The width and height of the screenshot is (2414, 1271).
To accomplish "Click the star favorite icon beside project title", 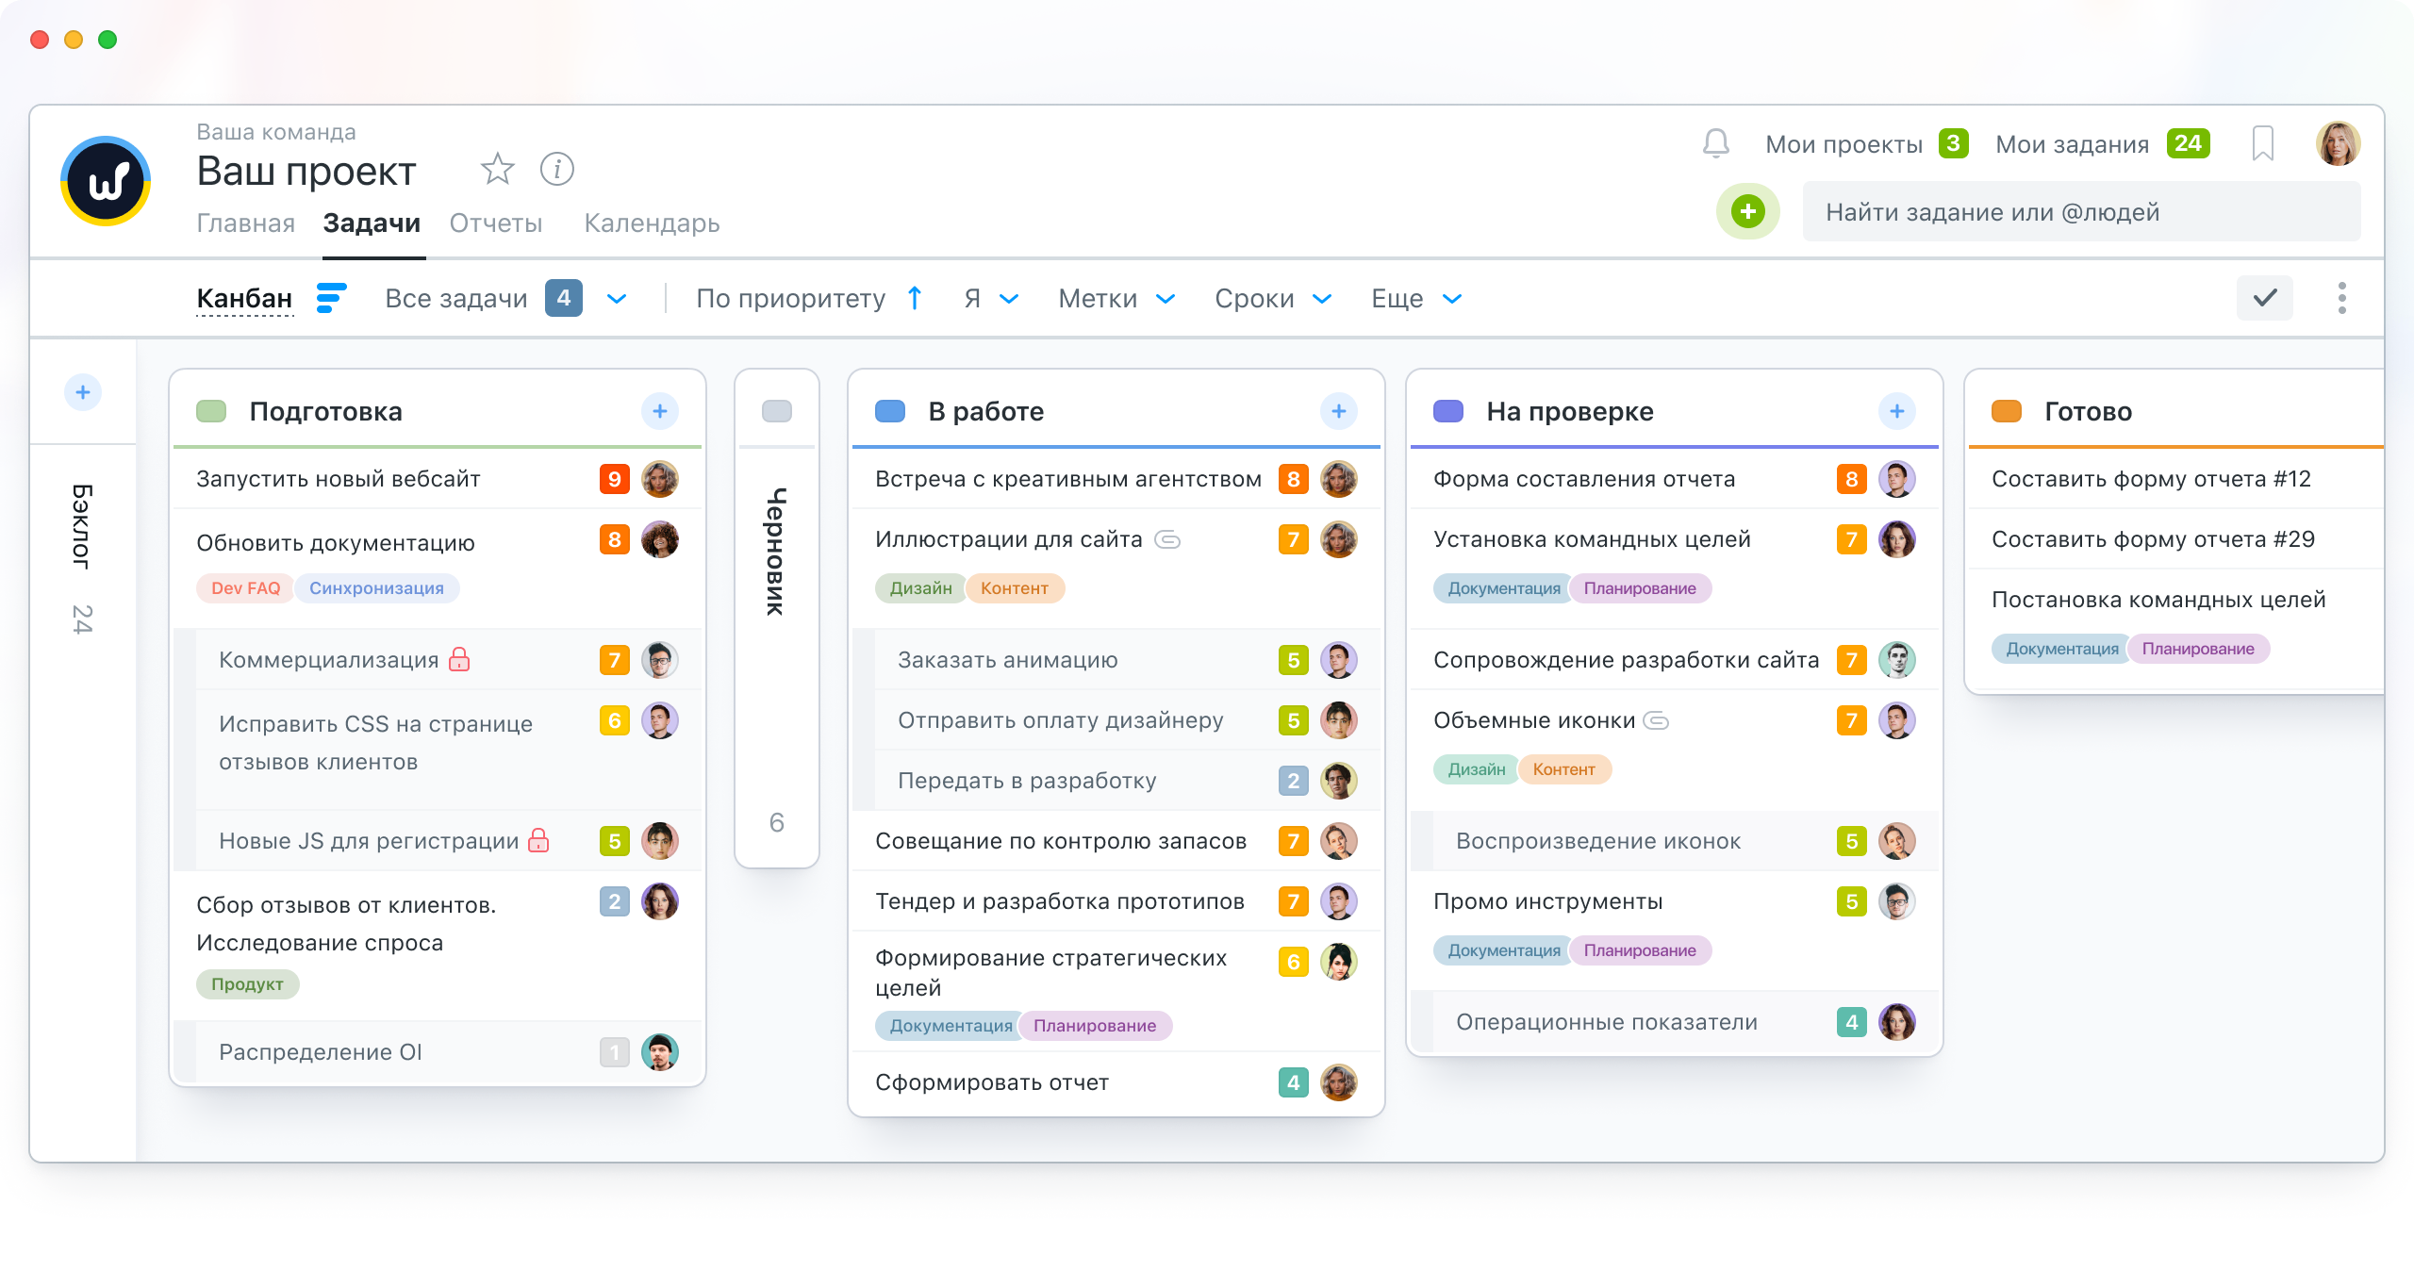I will pos(497,170).
